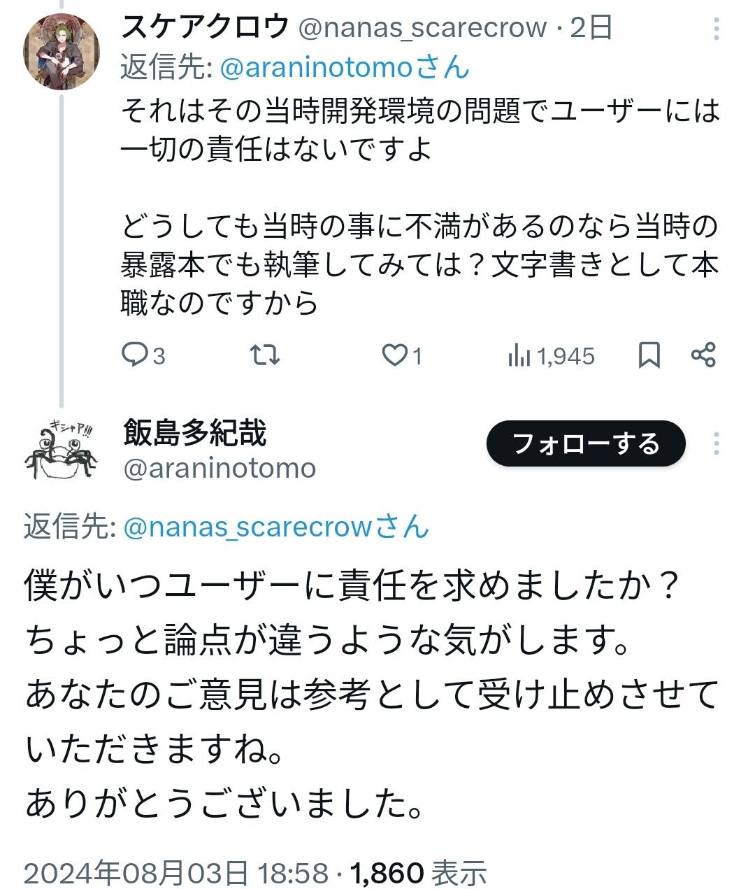Open the view count analytics icon
Viewport: 755px width, 889px height.
click(x=519, y=355)
